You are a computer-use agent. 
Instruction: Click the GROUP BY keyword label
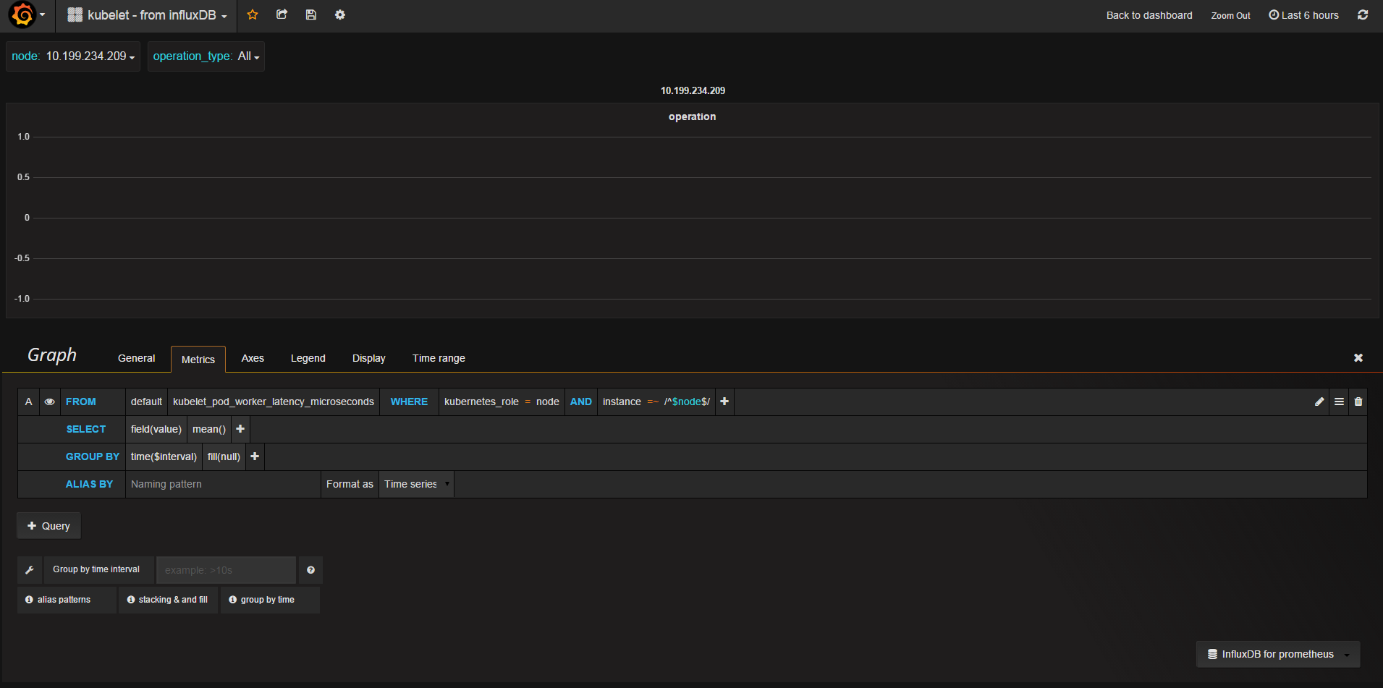tap(92, 456)
